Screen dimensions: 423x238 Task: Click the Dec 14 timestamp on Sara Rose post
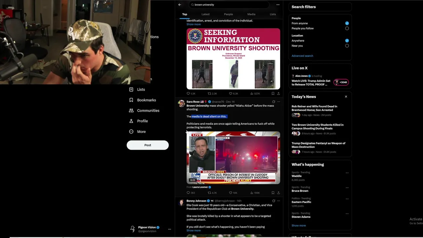coord(230,102)
